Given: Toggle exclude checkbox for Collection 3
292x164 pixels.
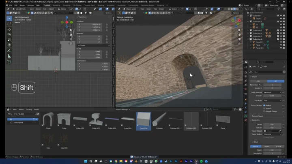Looking at the screenshot, I should [x=278, y=30].
